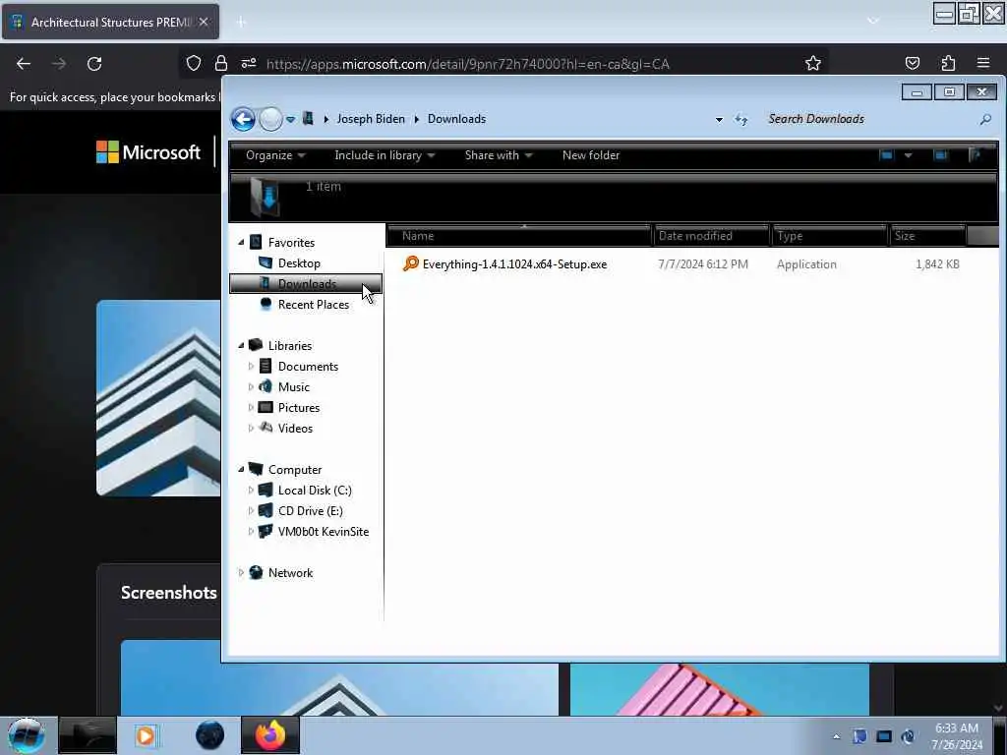The height and width of the screenshot is (755, 1007).
Task: Open view options dropdown arrow
Action: pyautogui.click(x=908, y=155)
